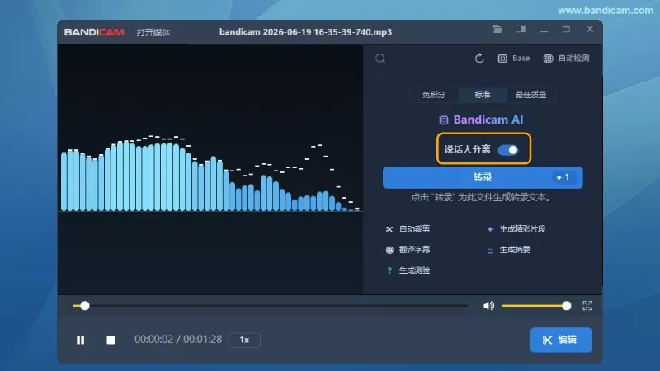The image size is (660, 371).
Task: Open media file via folder icon
Action: pos(497,29)
